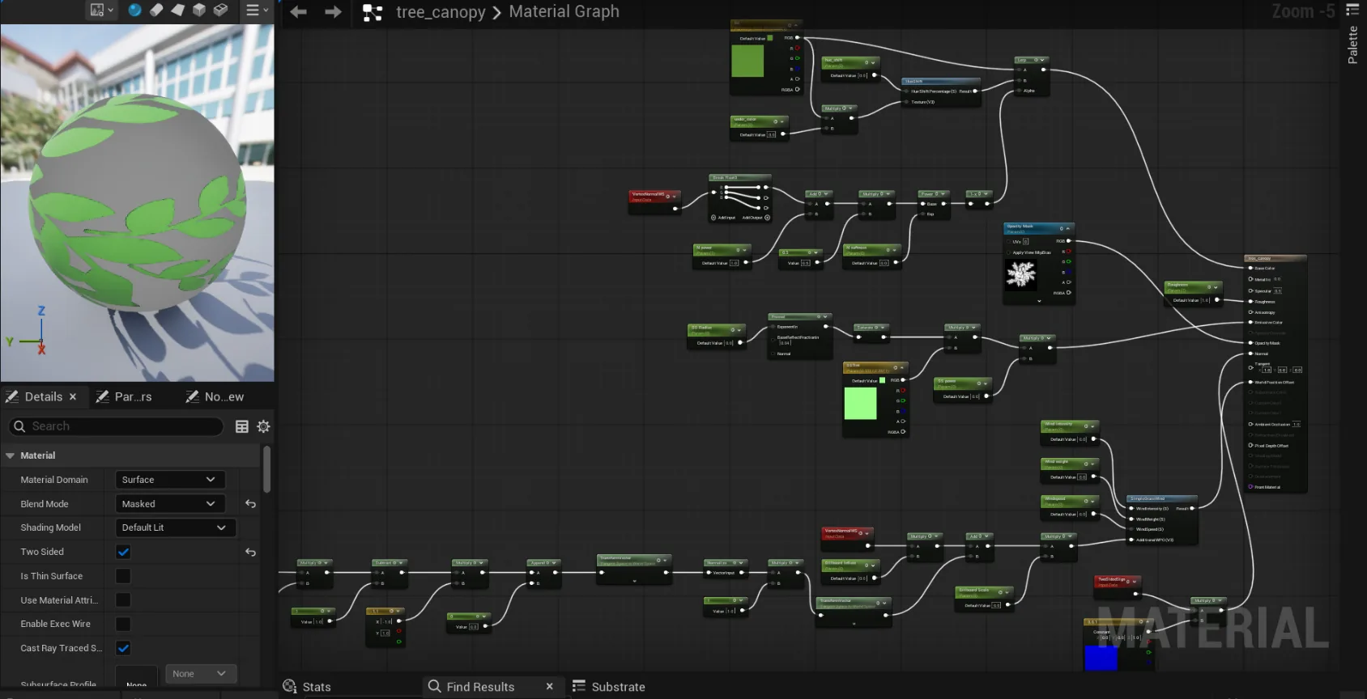Click the Material Graph breadcrumb
Viewport: 1367px width, 699px height.
pos(564,11)
